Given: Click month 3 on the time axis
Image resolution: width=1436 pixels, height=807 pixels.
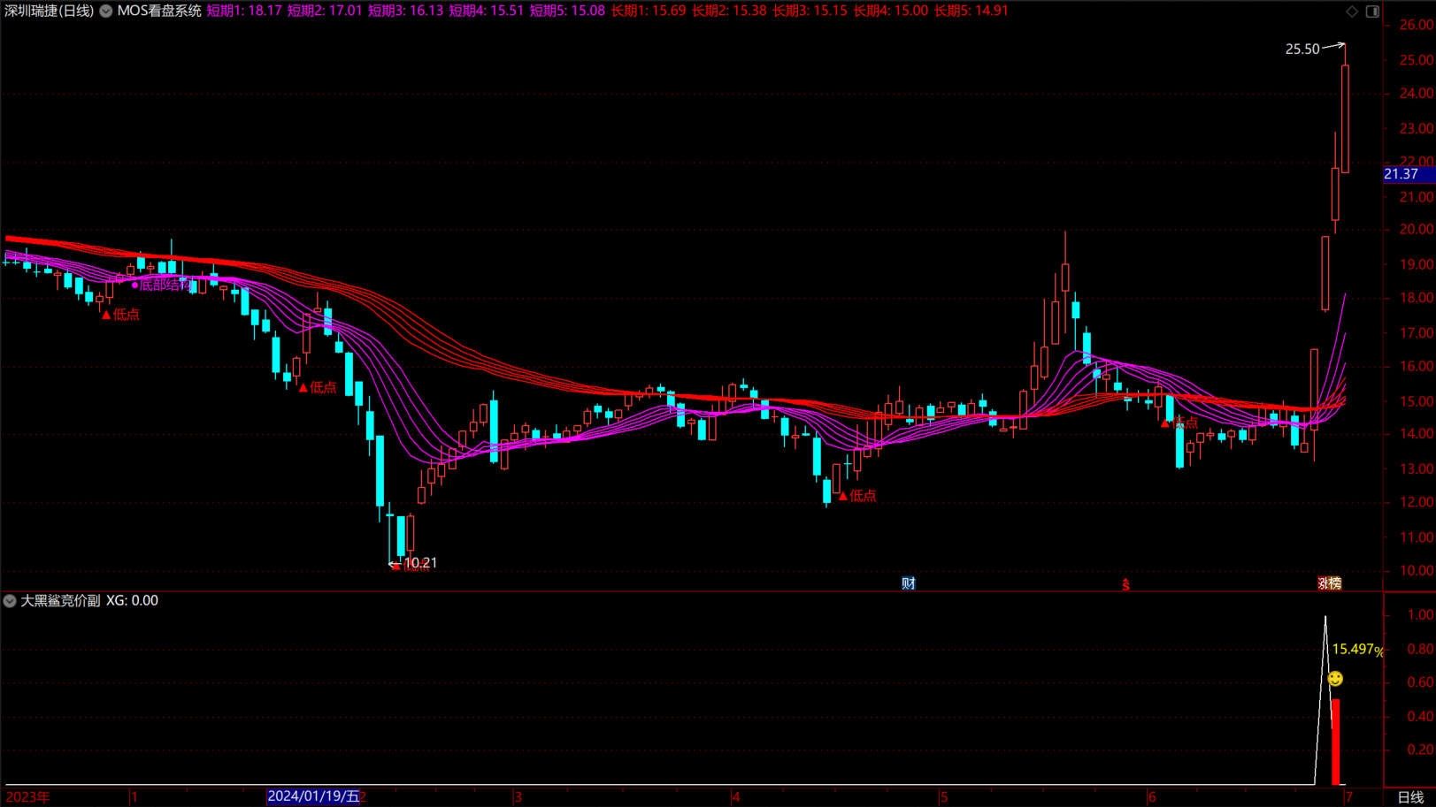Looking at the screenshot, I should click(x=518, y=797).
